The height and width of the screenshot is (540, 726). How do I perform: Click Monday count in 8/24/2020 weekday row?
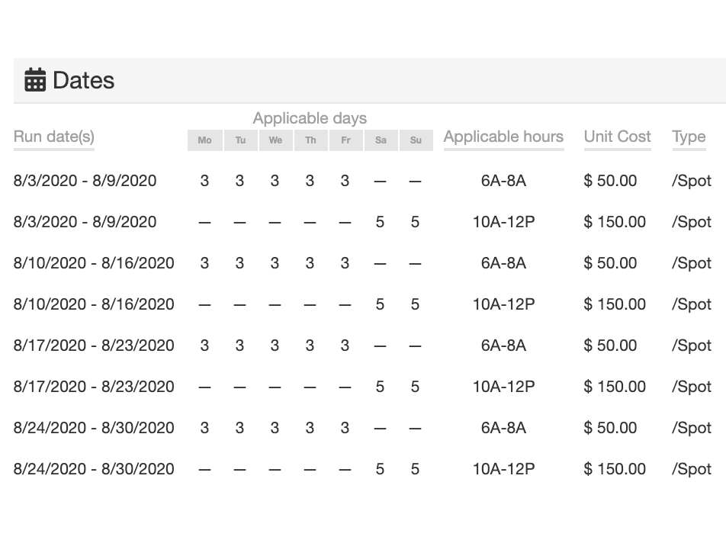click(x=204, y=428)
